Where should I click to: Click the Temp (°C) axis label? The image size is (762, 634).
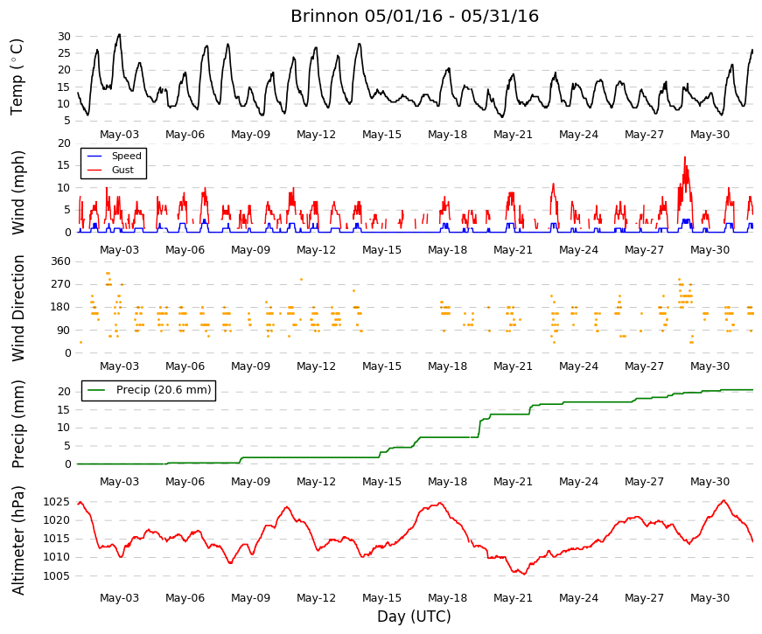(x=17, y=77)
